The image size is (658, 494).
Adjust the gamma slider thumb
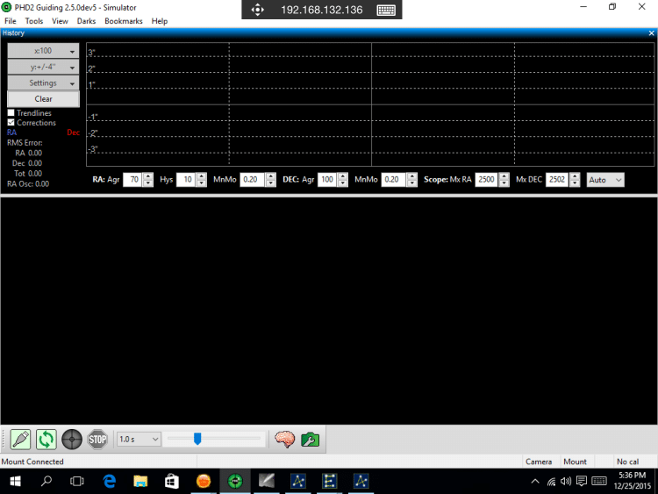(197, 439)
